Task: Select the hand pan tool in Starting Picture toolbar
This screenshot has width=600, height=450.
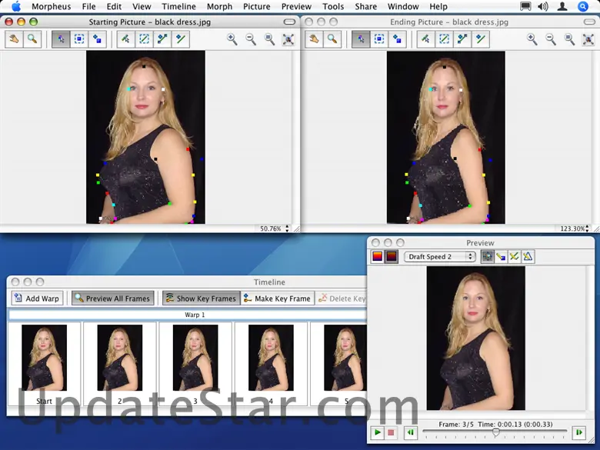Action: pyautogui.click(x=14, y=39)
